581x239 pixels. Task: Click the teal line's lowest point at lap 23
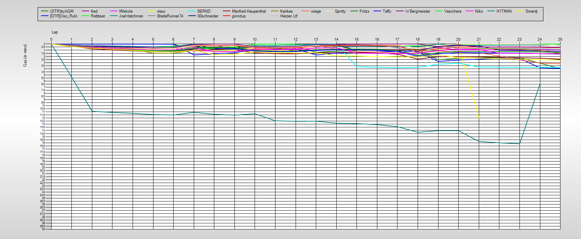[x=519, y=144]
